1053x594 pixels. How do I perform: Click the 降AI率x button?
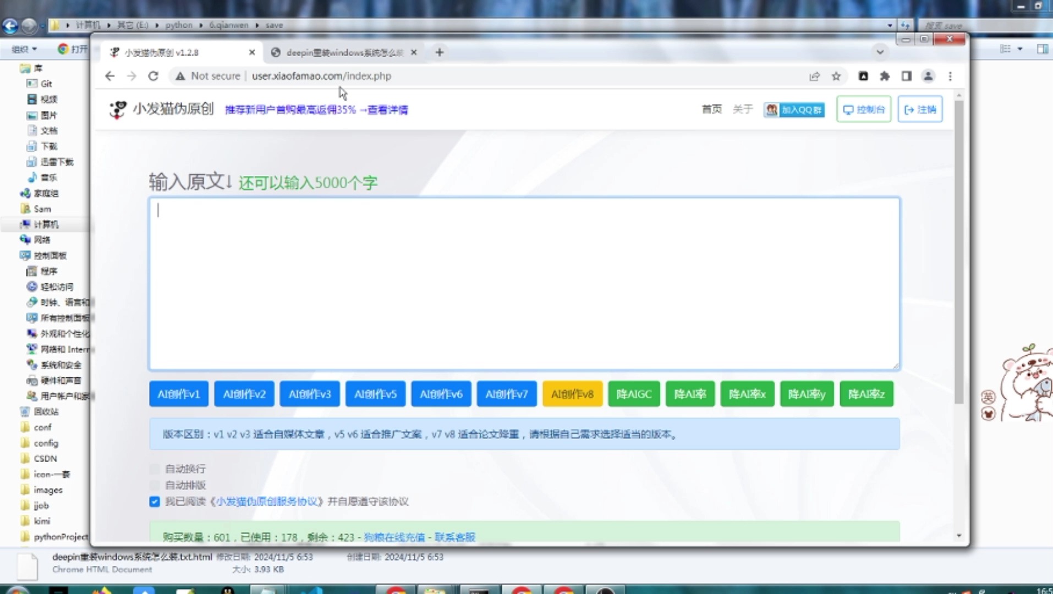click(x=747, y=394)
